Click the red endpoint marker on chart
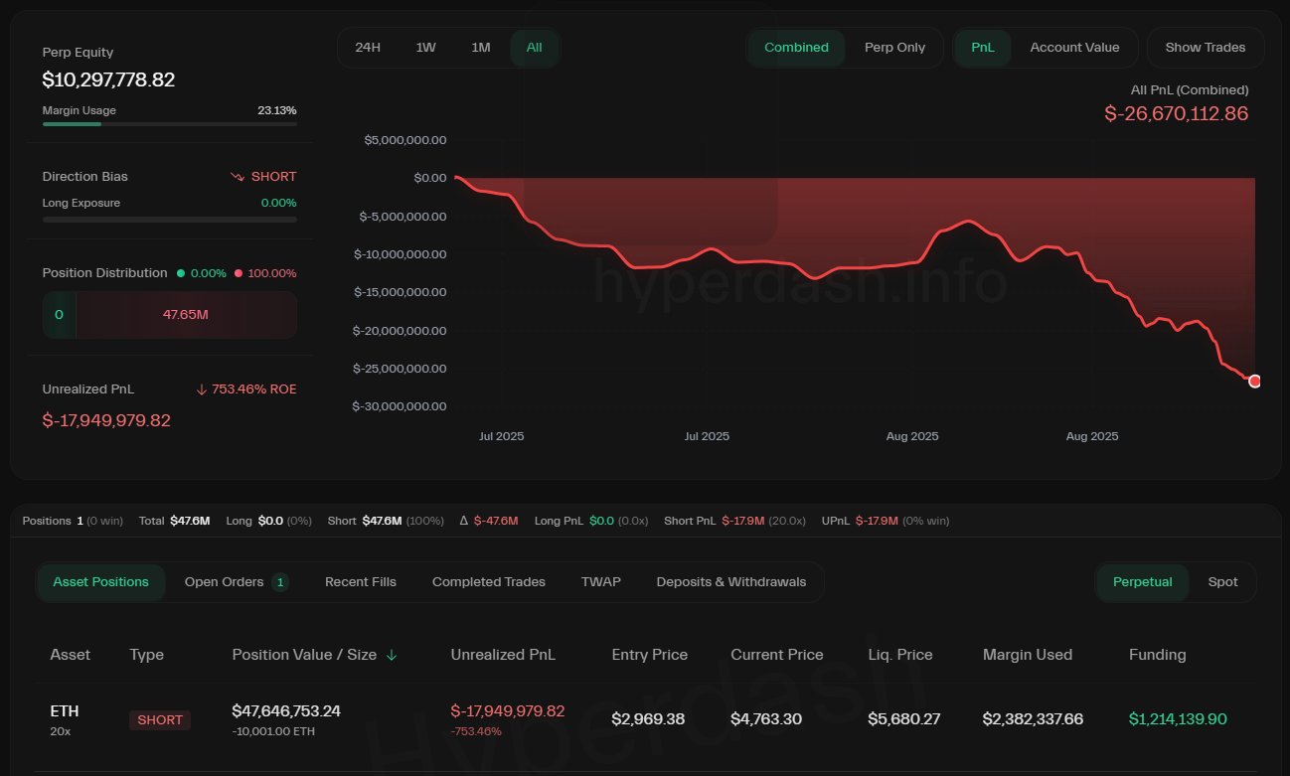 pyautogui.click(x=1254, y=382)
